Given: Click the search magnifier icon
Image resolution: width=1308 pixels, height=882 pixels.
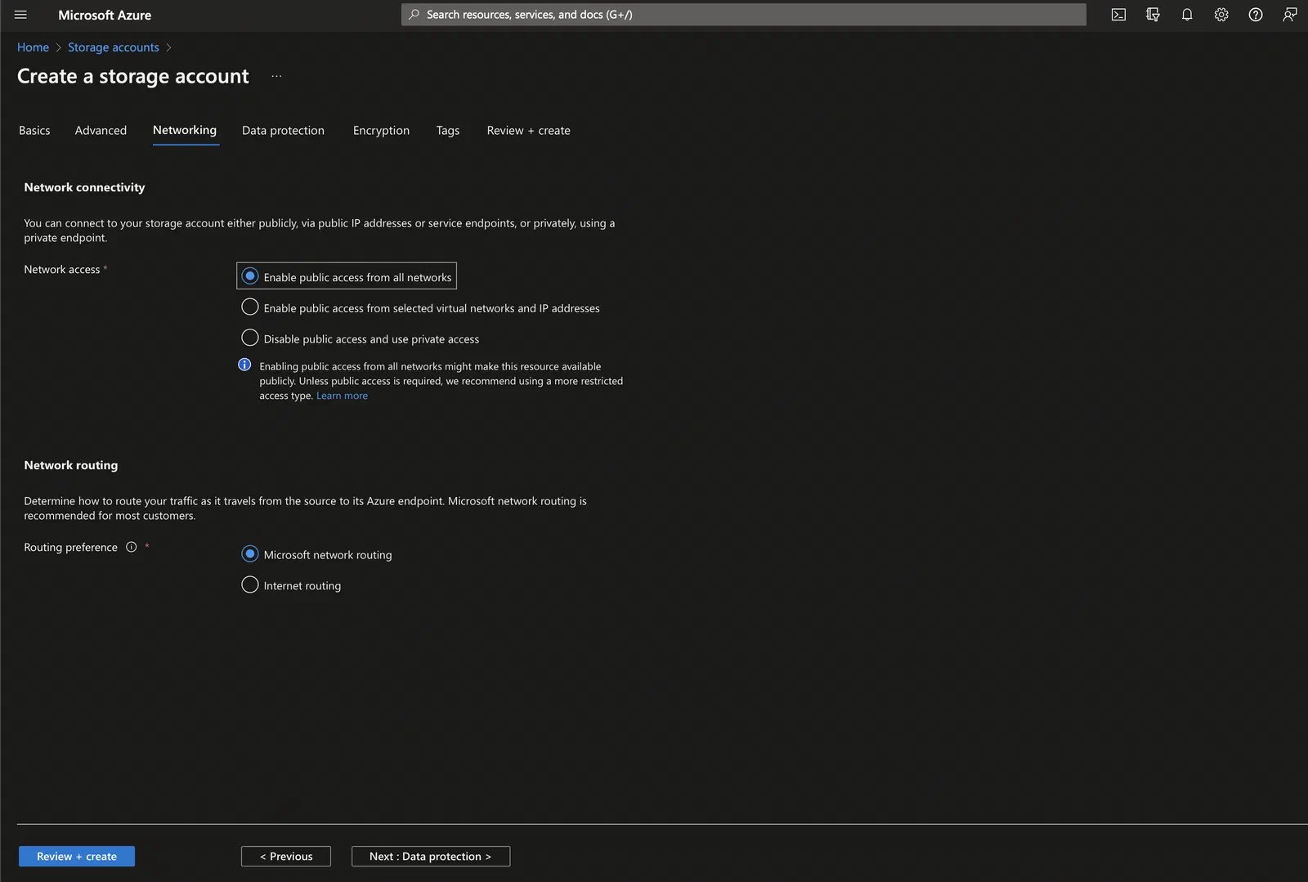Looking at the screenshot, I should point(414,15).
